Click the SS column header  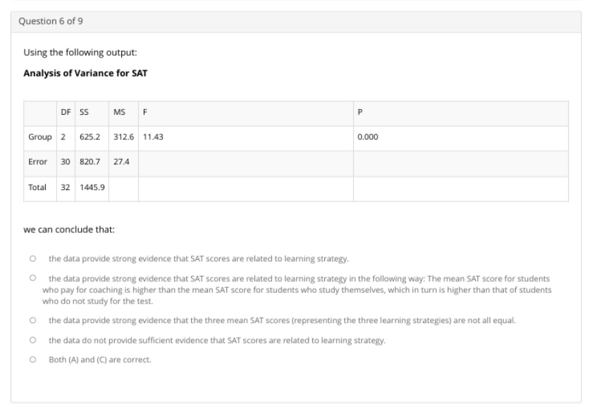[84, 112]
